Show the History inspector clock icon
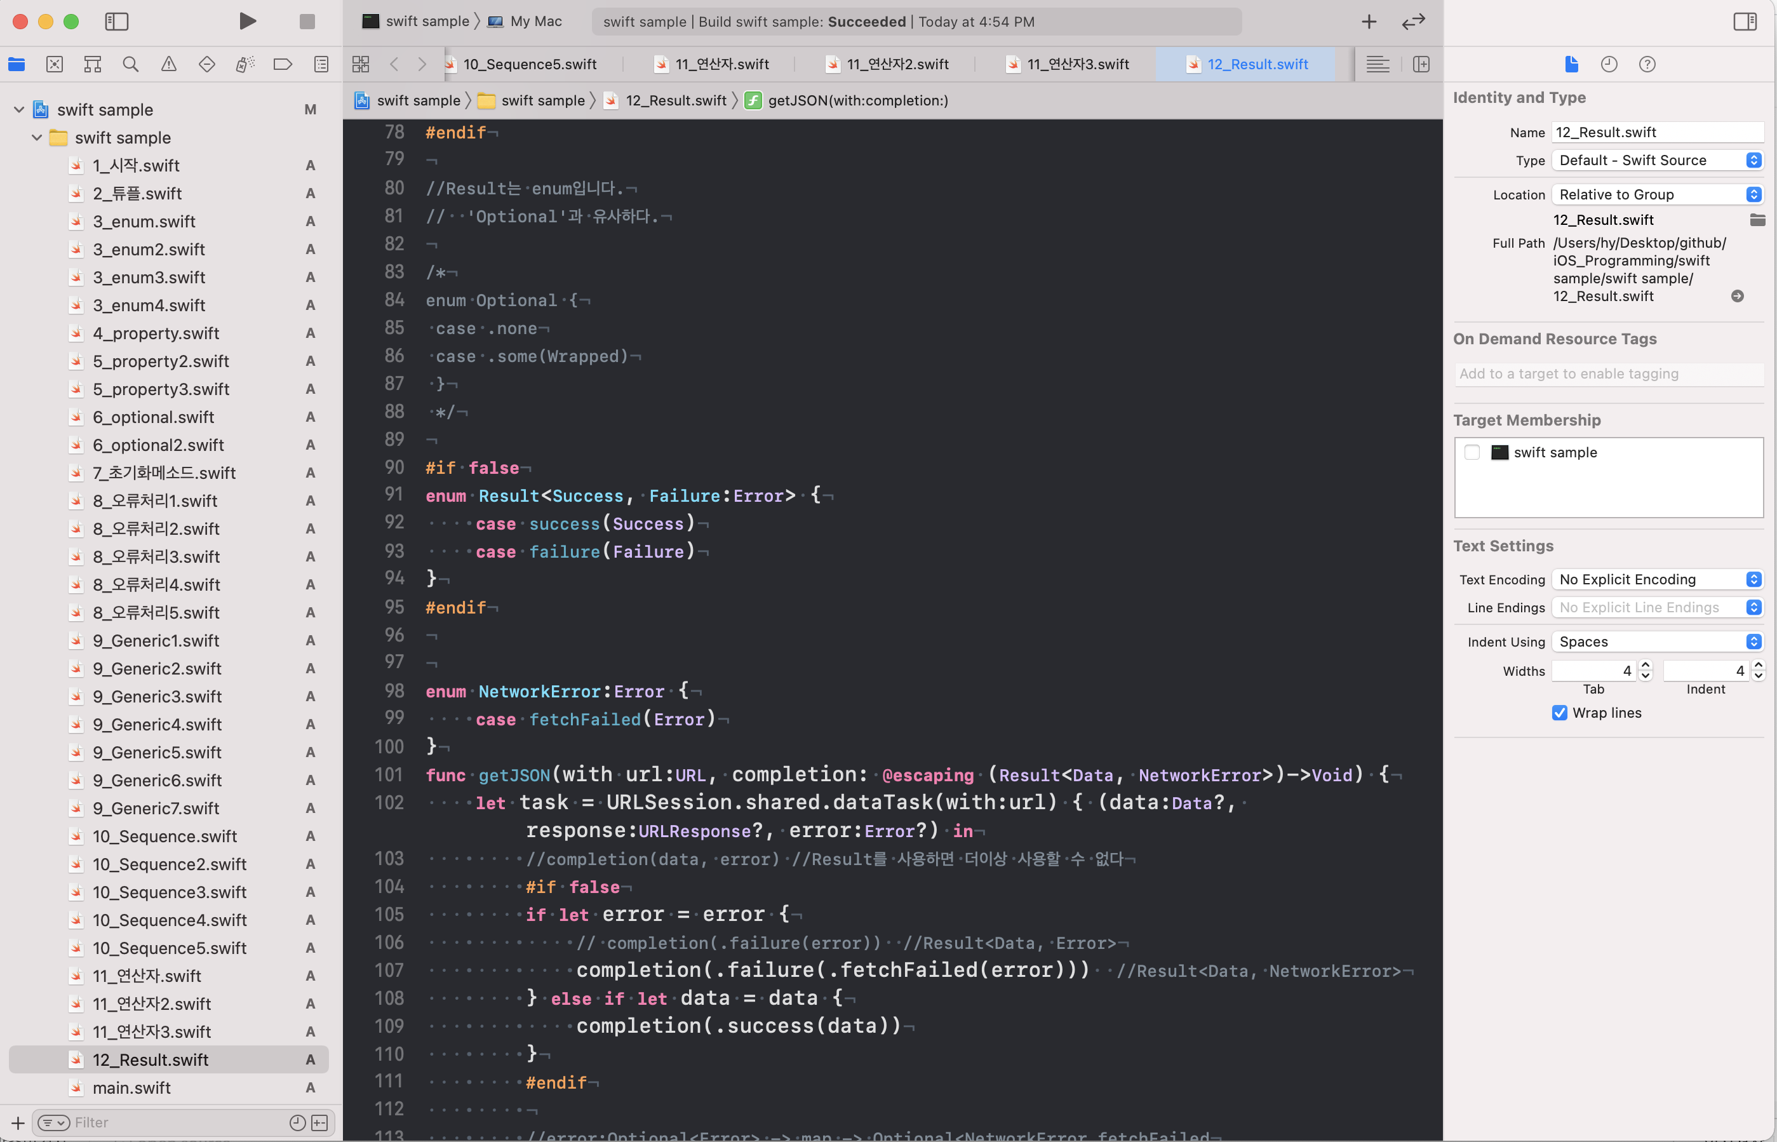The image size is (1777, 1142). pos(1609,65)
